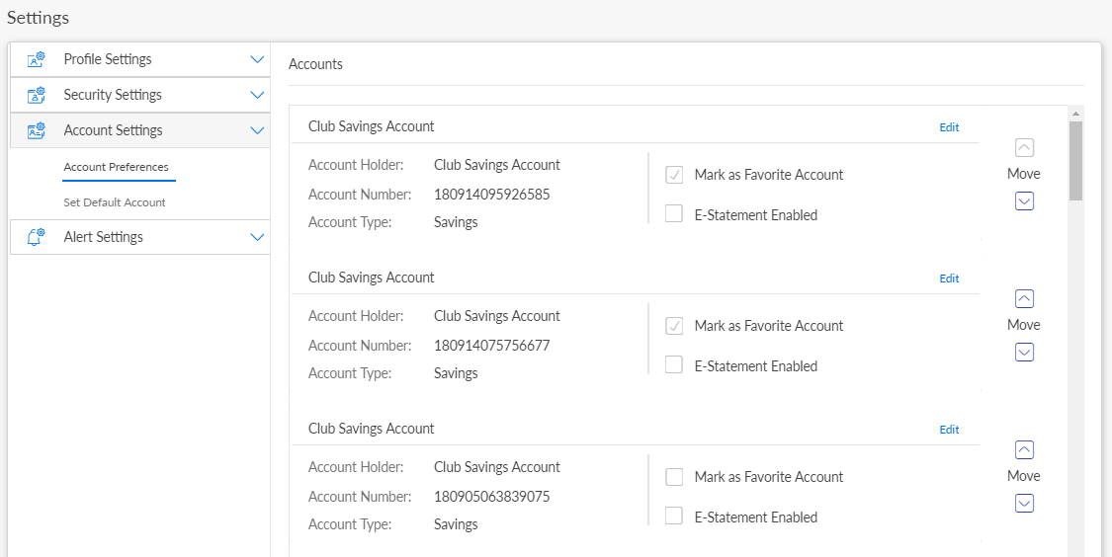Viewport: 1112px width, 557px height.
Task: Expand the Security Settings chevron
Action: click(x=257, y=95)
